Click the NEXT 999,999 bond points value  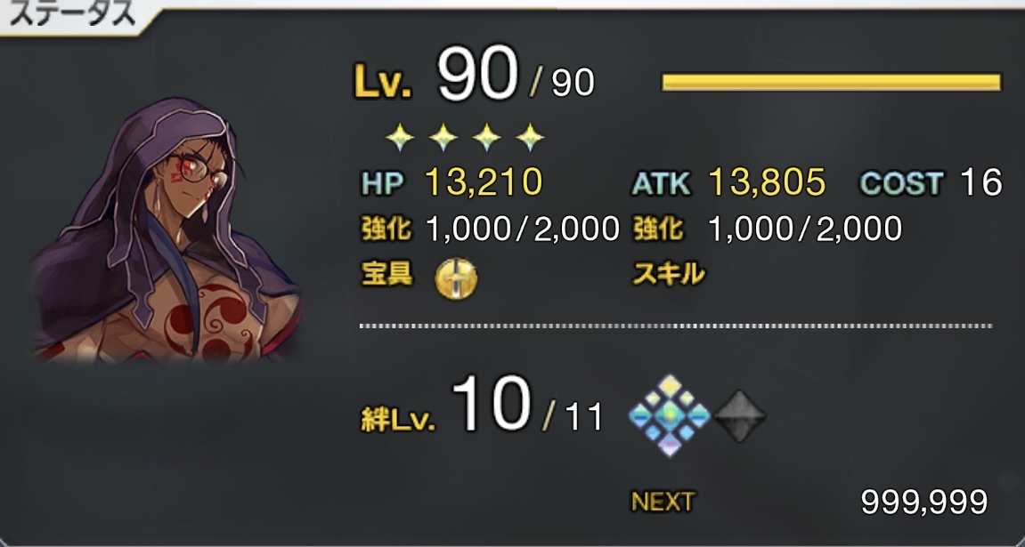point(923,502)
